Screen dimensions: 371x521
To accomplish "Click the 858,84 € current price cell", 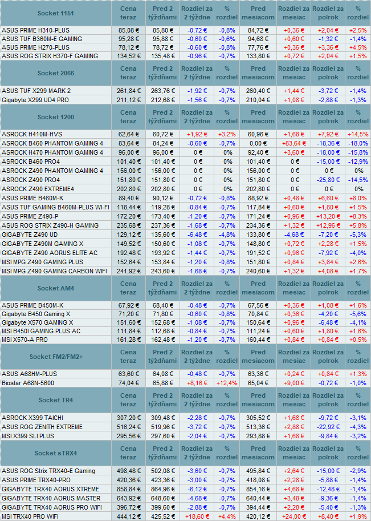I will pyautogui.click(x=128, y=489).
